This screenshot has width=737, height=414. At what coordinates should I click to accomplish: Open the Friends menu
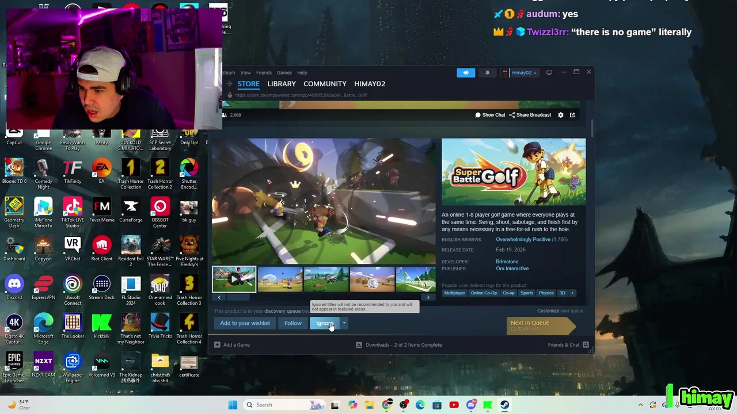264,72
